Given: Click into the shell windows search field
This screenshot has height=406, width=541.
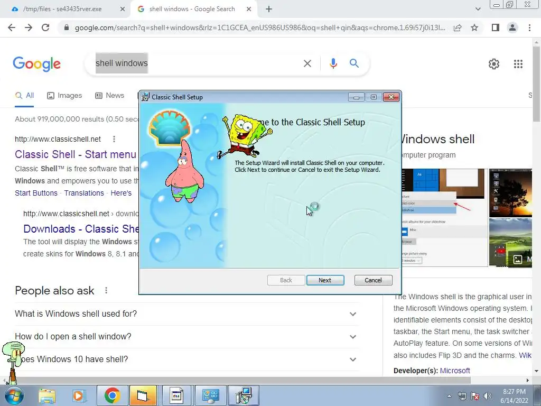Looking at the screenshot, I should [x=197, y=63].
